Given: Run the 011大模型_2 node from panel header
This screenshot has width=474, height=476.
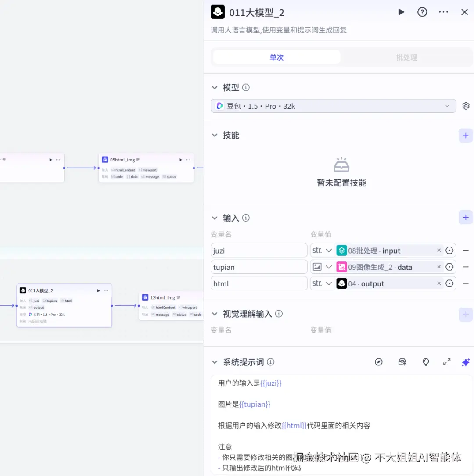Looking at the screenshot, I should click(x=401, y=12).
